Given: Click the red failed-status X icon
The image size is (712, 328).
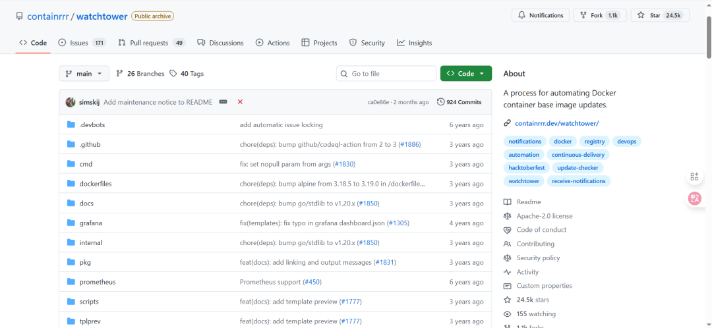Looking at the screenshot, I should tap(240, 102).
